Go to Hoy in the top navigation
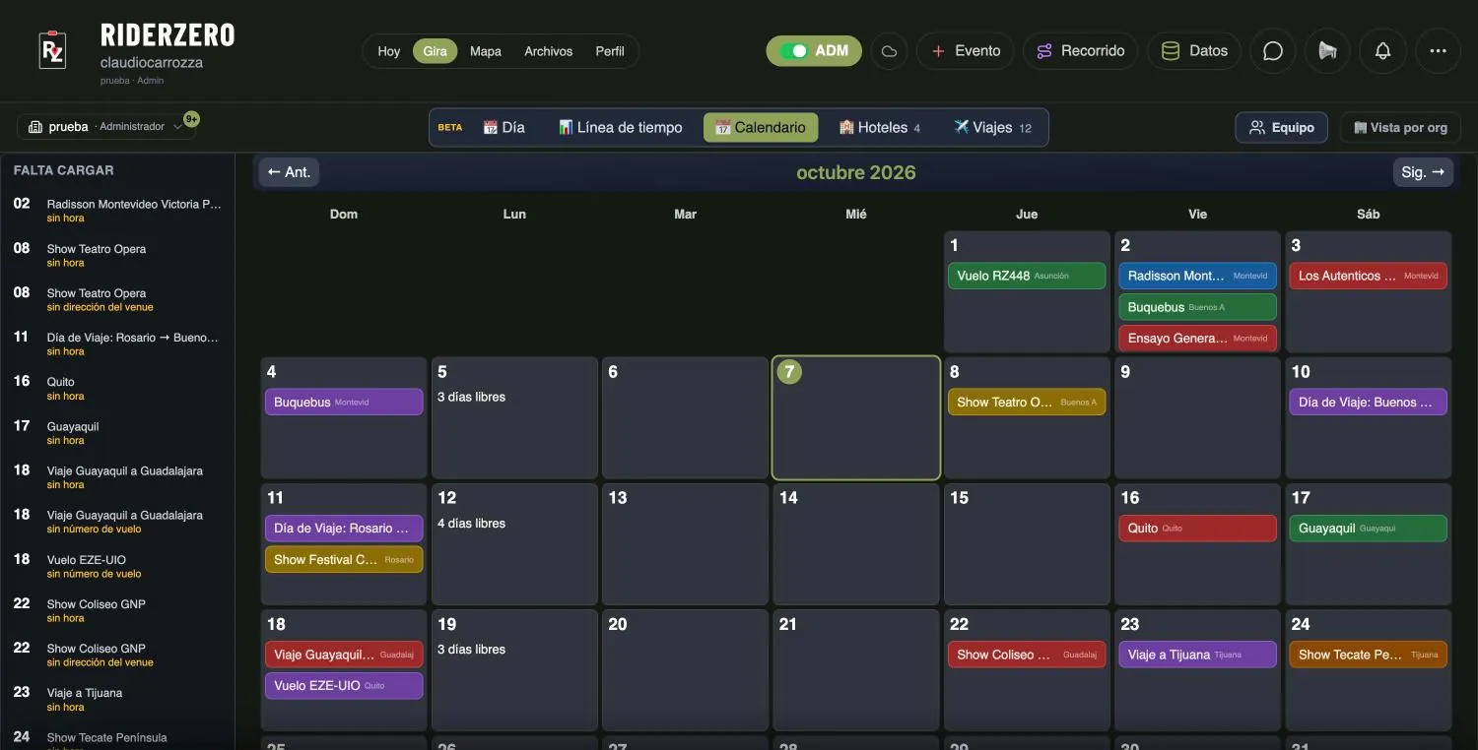The width and height of the screenshot is (1478, 750). tap(389, 51)
